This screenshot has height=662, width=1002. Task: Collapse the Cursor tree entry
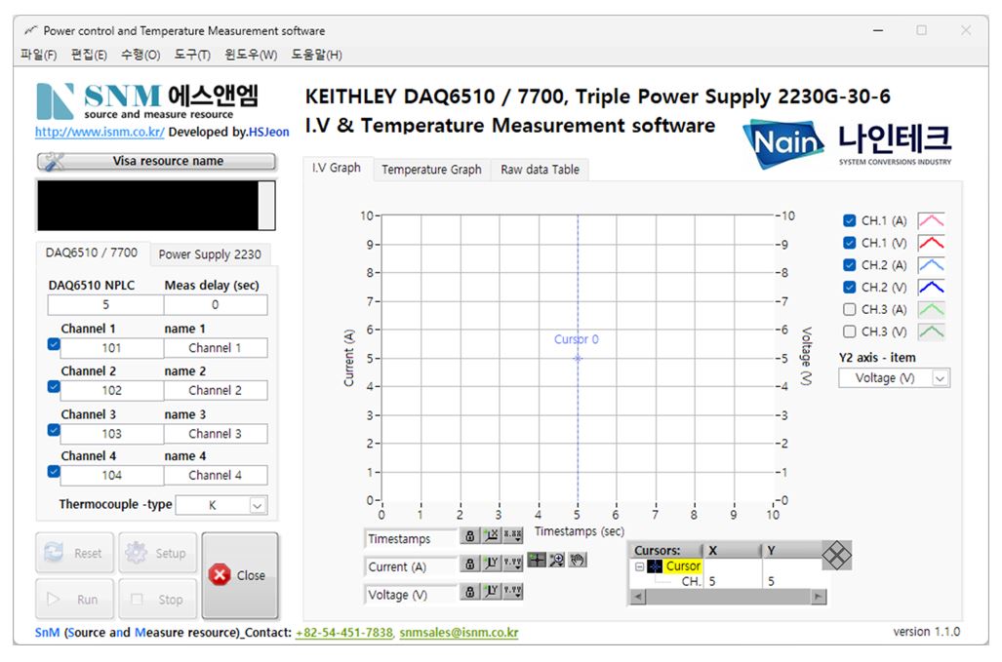[x=639, y=566]
